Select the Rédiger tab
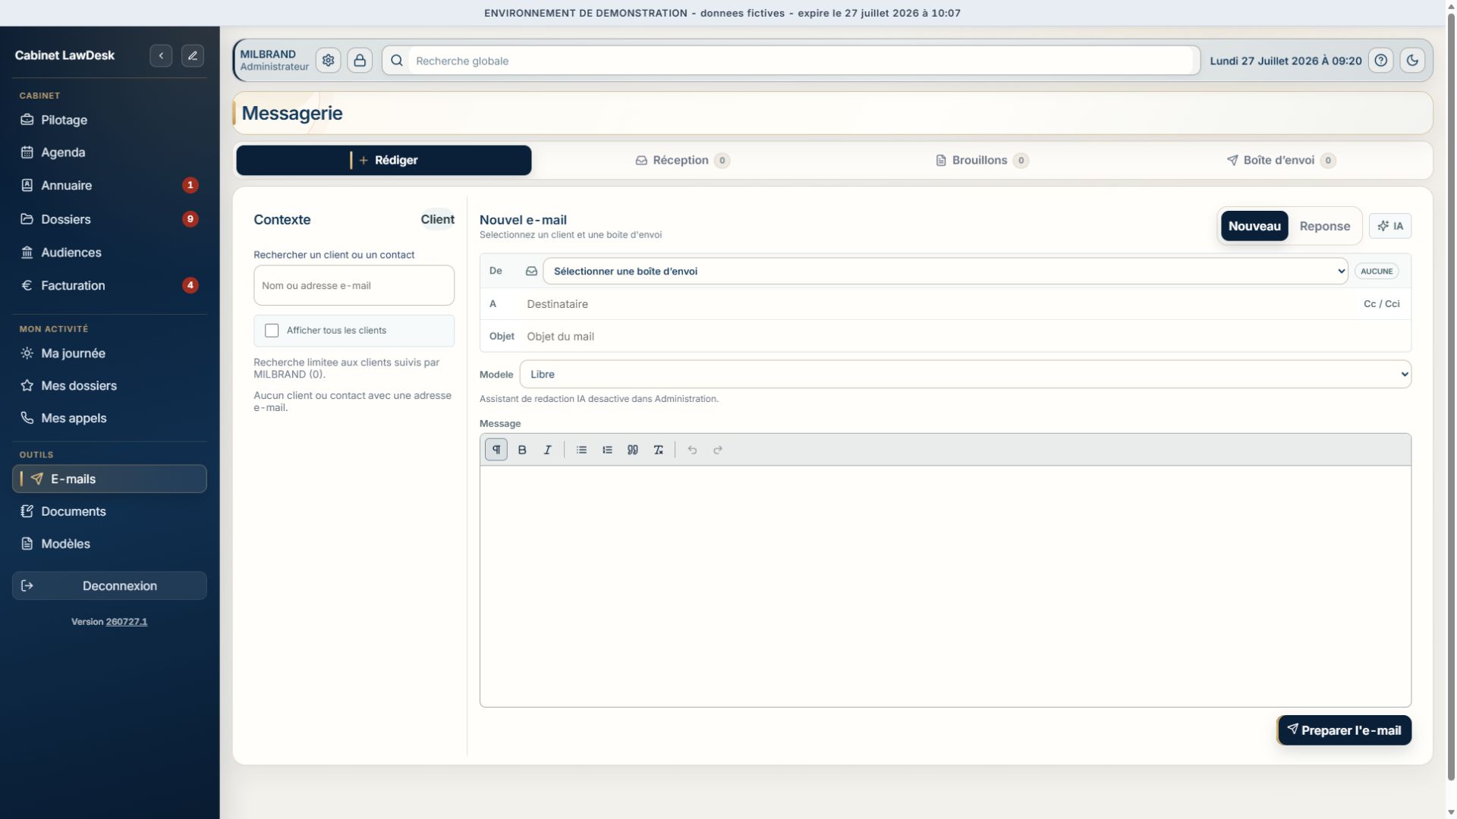The height and width of the screenshot is (819, 1457). [x=383, y=160]
